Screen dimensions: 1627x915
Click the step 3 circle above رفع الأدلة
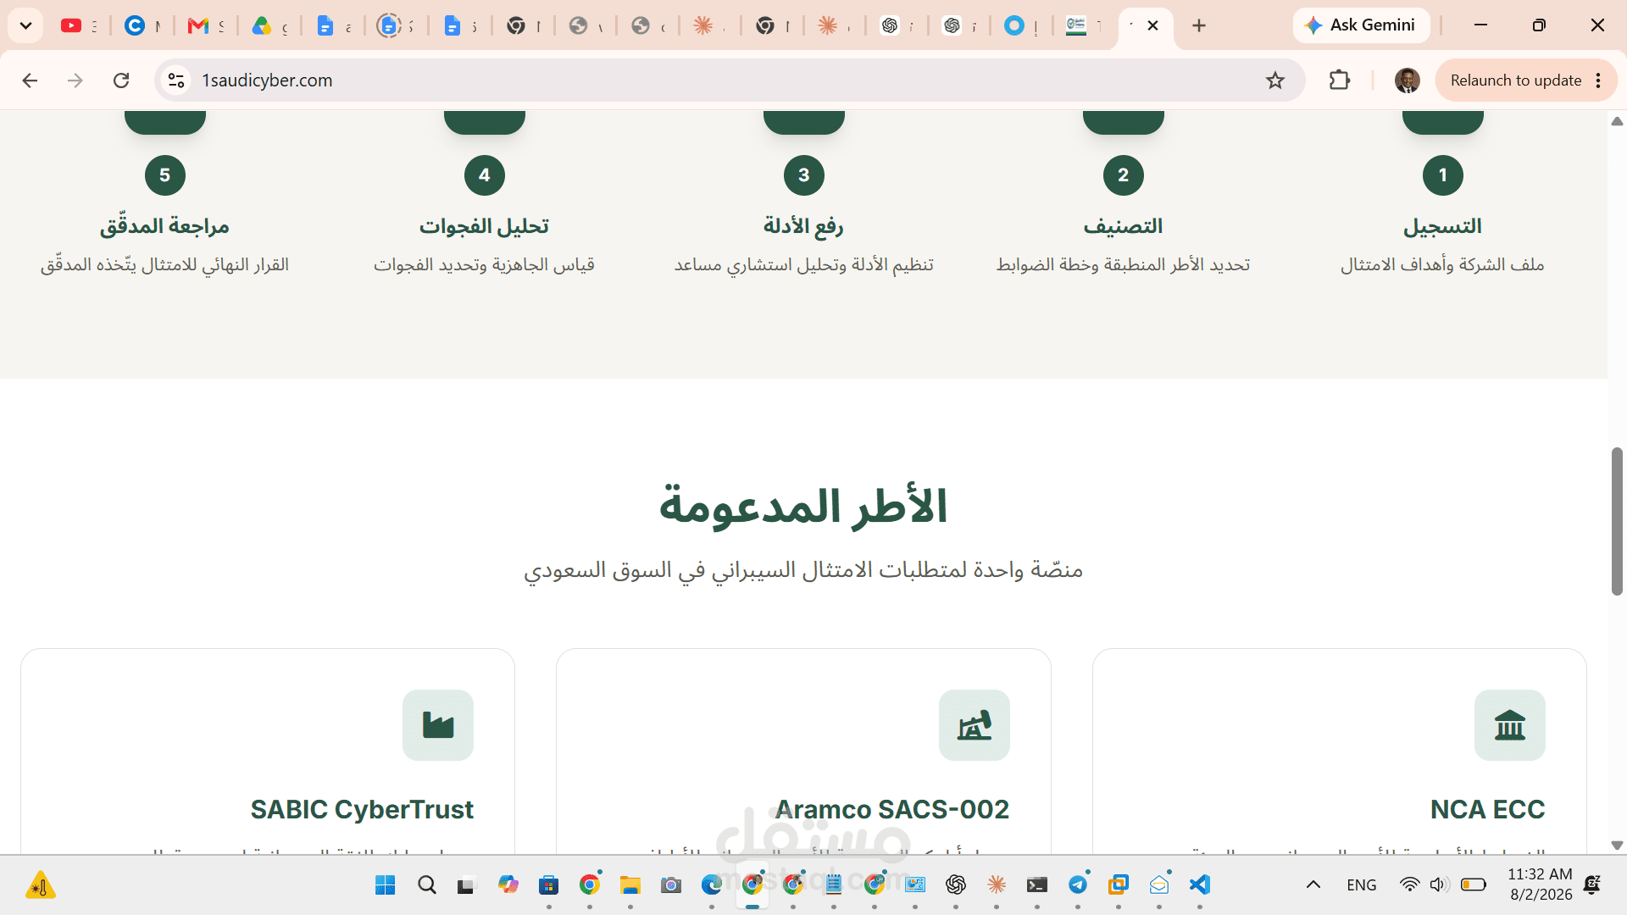tap(803, 175)
